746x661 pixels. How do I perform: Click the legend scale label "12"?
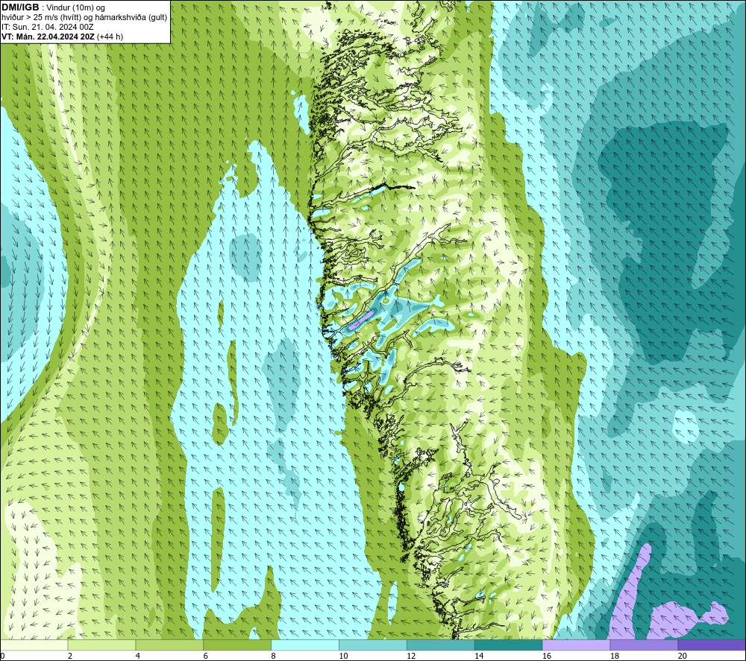[411, 657]
